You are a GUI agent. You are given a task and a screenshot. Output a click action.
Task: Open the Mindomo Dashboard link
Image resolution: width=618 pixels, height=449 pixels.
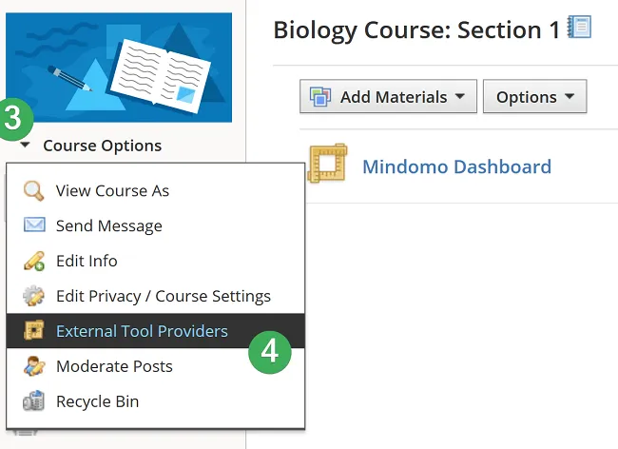pyautogui.click(x=456, y=167)
